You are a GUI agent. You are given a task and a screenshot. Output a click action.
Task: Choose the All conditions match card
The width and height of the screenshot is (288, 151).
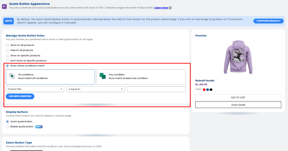[x=50, y=77]
